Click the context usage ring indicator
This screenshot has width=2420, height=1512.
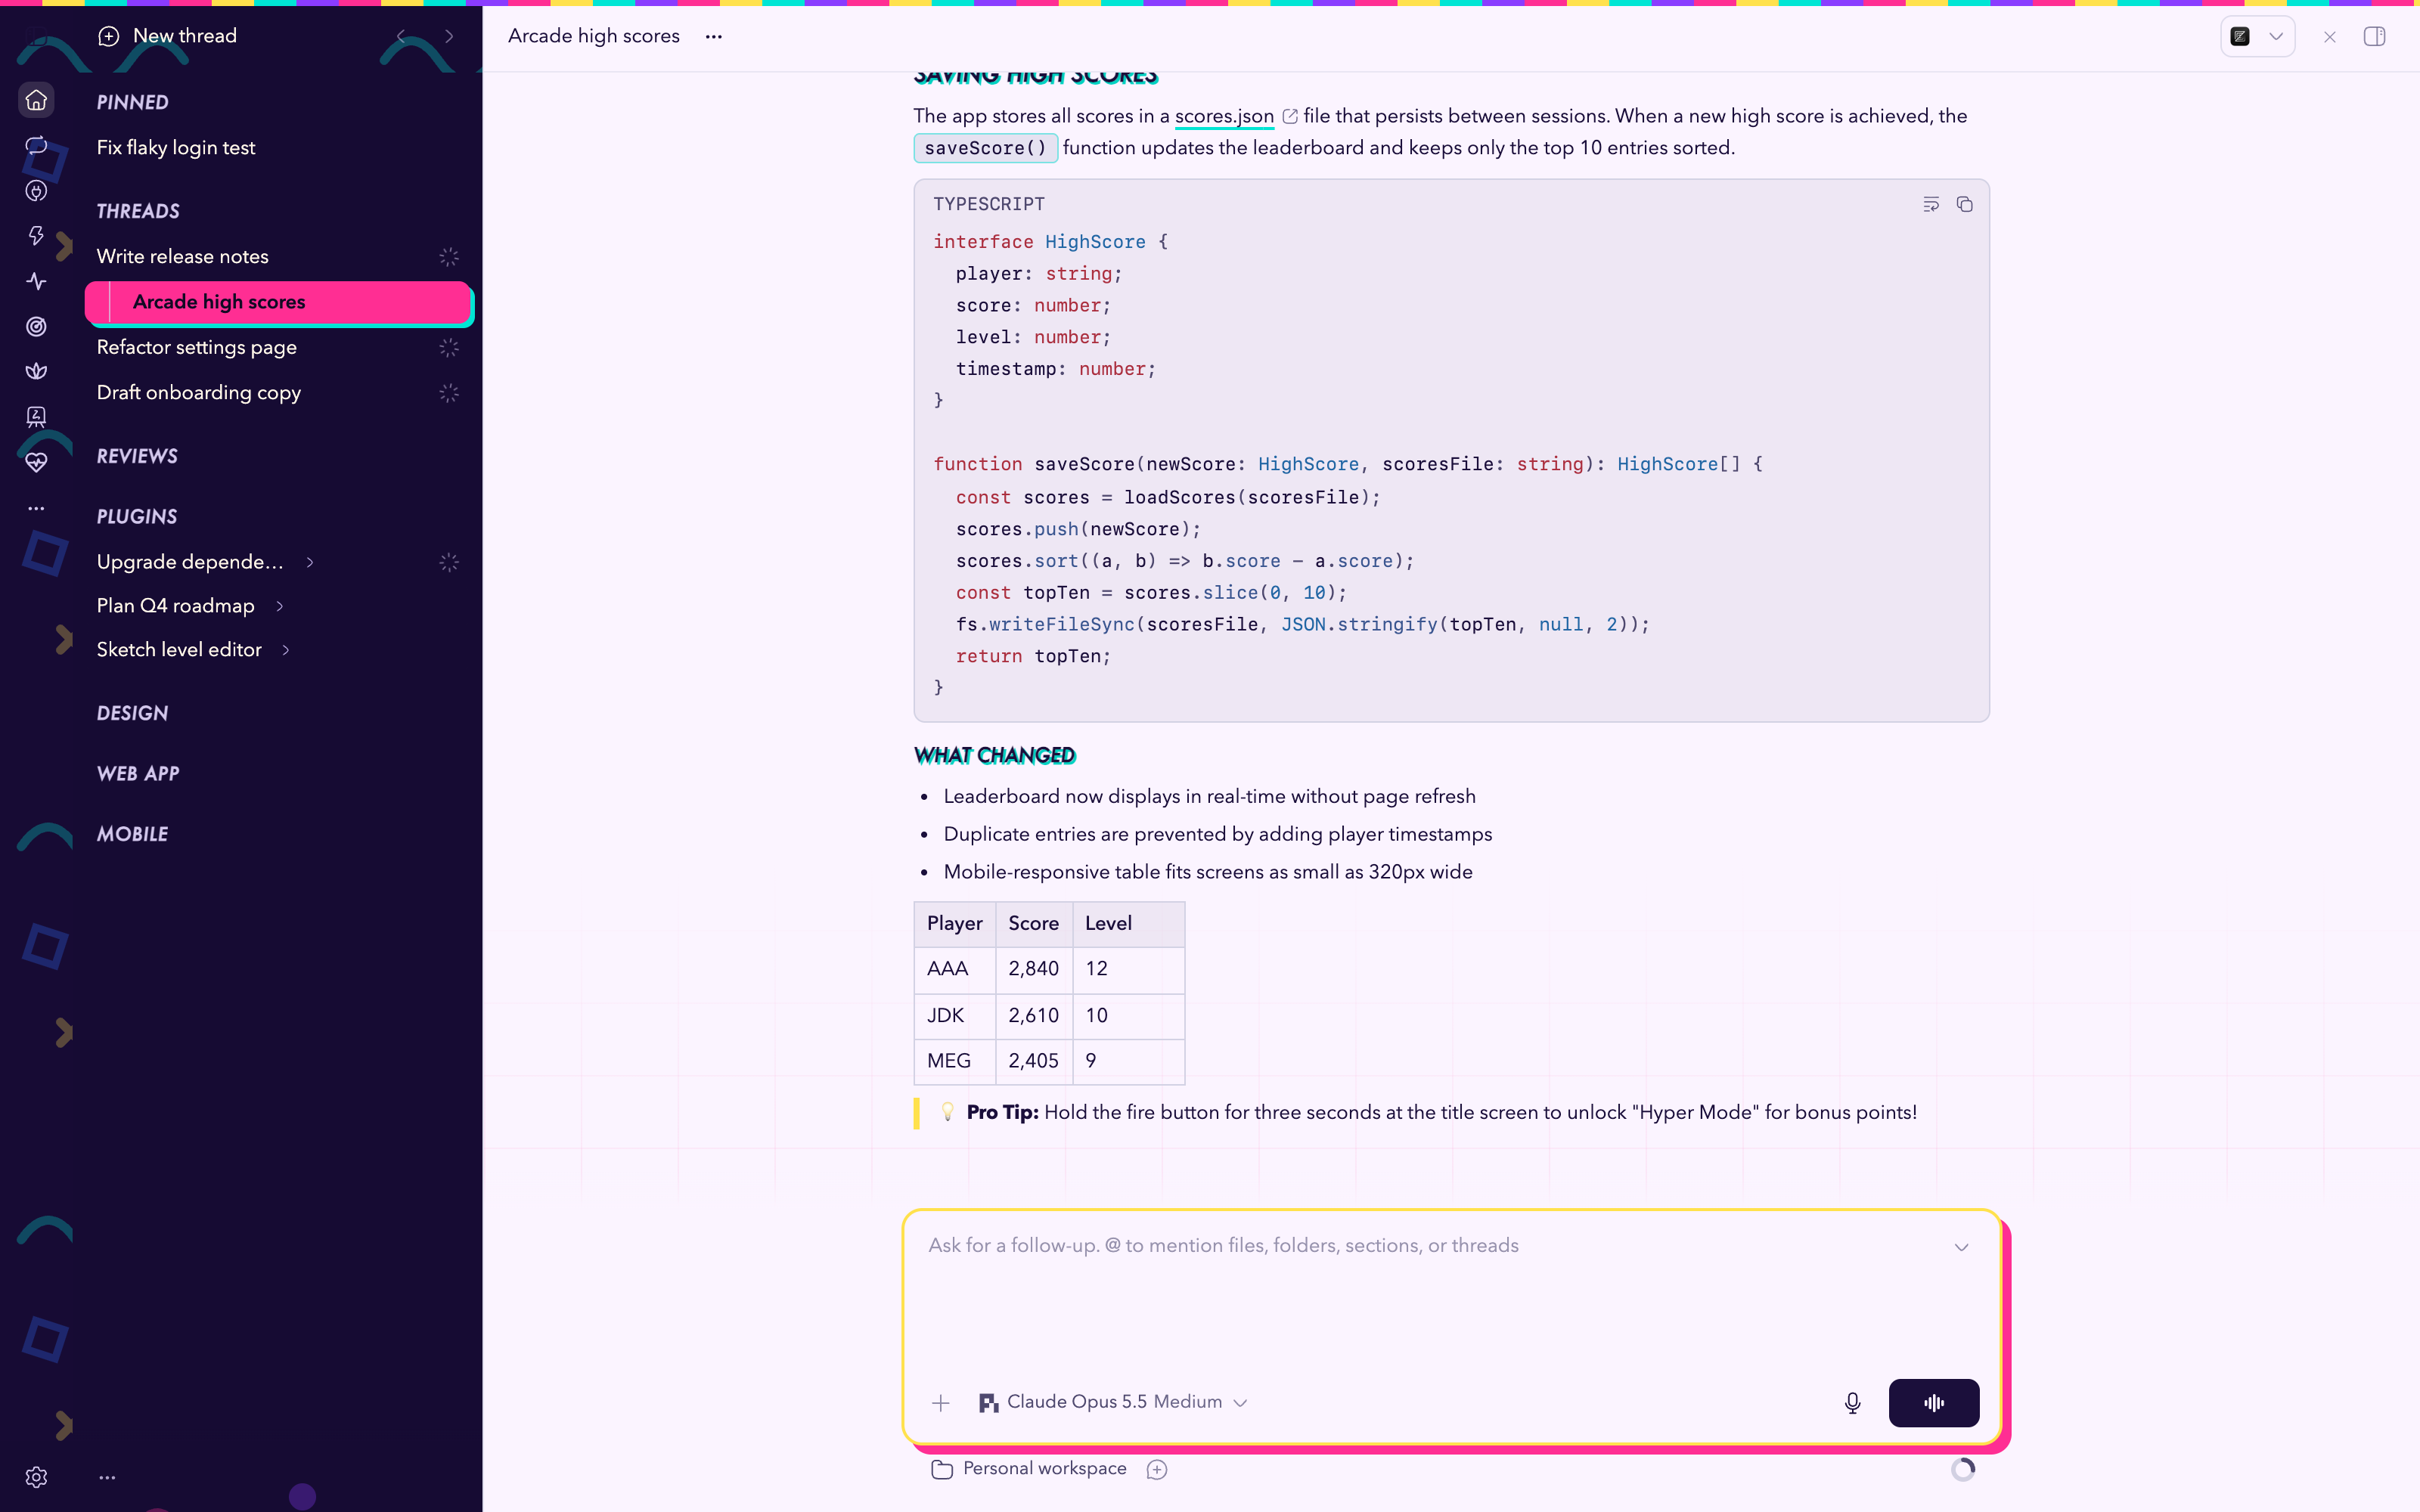coord(1963,1469)
